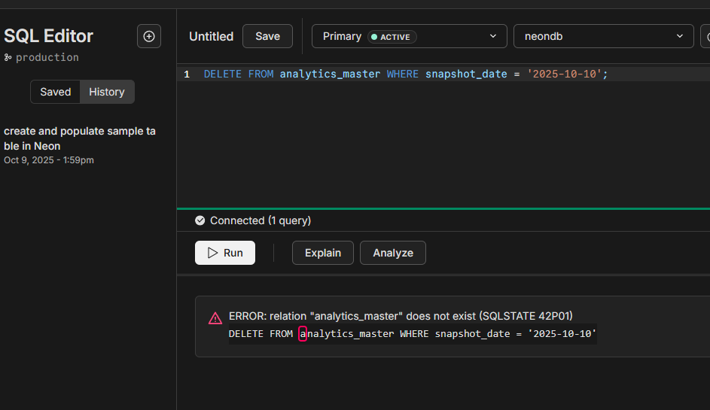Click the Explain button
Image resolution: width=710 pixels, height=410 pixels.
(x=322, y=253)
